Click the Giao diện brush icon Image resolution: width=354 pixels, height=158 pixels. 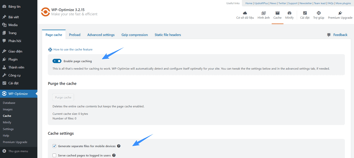[x=4, y=51]
